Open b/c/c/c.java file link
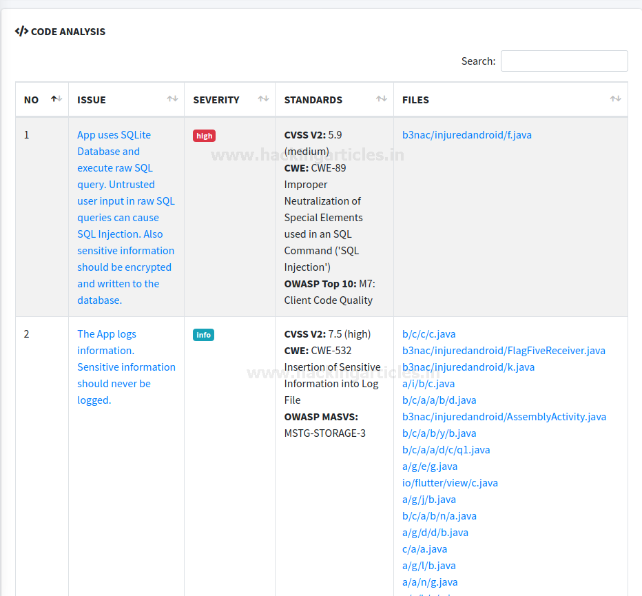Image resolution: width=642 pixels, height=596 pixels. tap(428, 334)
